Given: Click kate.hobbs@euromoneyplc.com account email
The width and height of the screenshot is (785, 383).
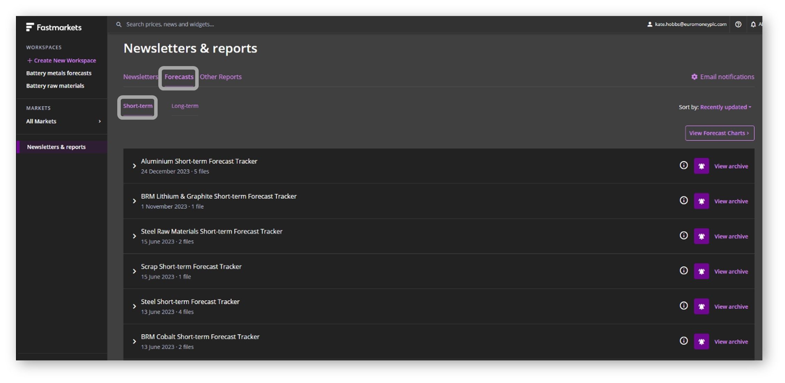Looking at the screenshot, I should 691,24.
